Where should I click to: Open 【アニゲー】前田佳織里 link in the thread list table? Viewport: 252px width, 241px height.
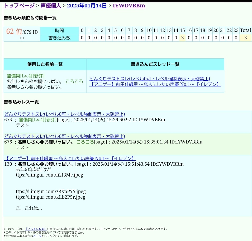pos(155,84)
